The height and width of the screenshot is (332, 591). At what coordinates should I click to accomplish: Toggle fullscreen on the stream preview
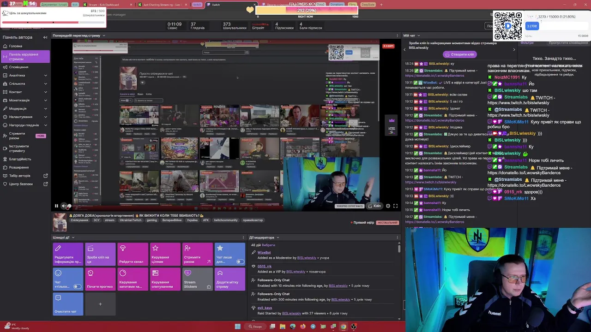[395, 206]
